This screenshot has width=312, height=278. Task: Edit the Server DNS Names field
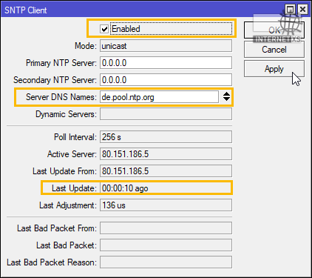(x=159, y=97)
